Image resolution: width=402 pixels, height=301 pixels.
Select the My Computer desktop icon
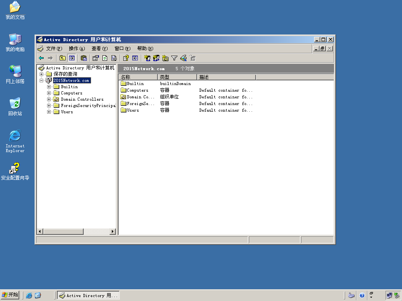[15, 42]
